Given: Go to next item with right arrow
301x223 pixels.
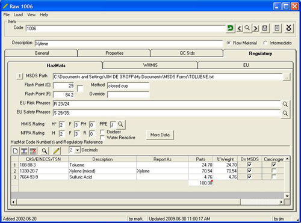Looking at the screenshot, I should coord(255,28).
